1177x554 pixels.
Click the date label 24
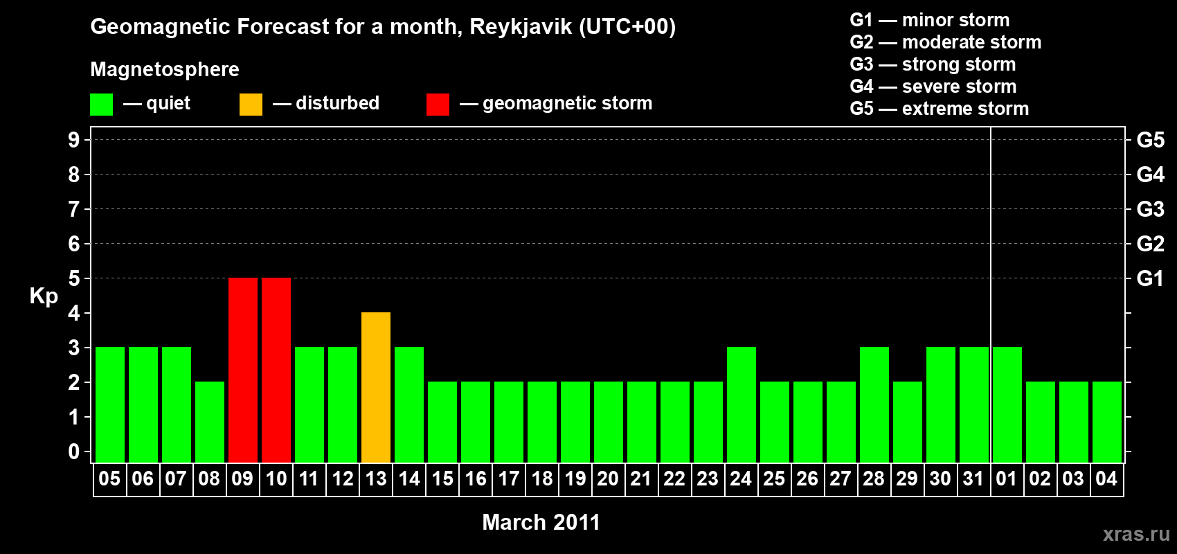click(741, 479)
